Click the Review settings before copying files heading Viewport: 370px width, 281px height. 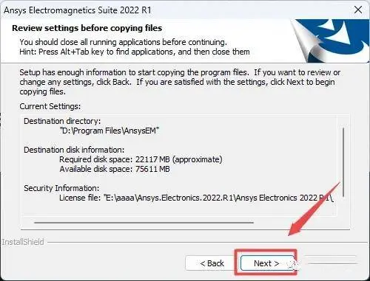tap(87, 28)
